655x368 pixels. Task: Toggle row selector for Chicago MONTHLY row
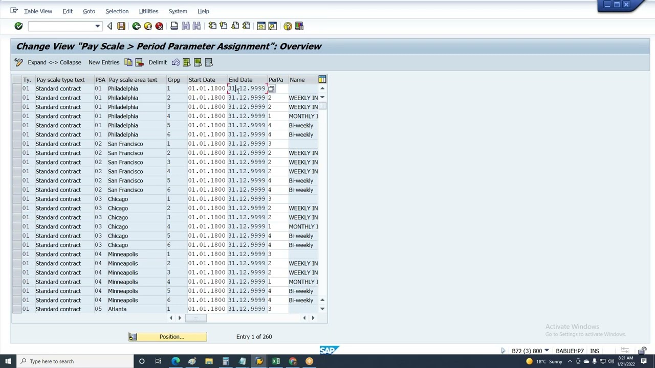pos(16,226)
